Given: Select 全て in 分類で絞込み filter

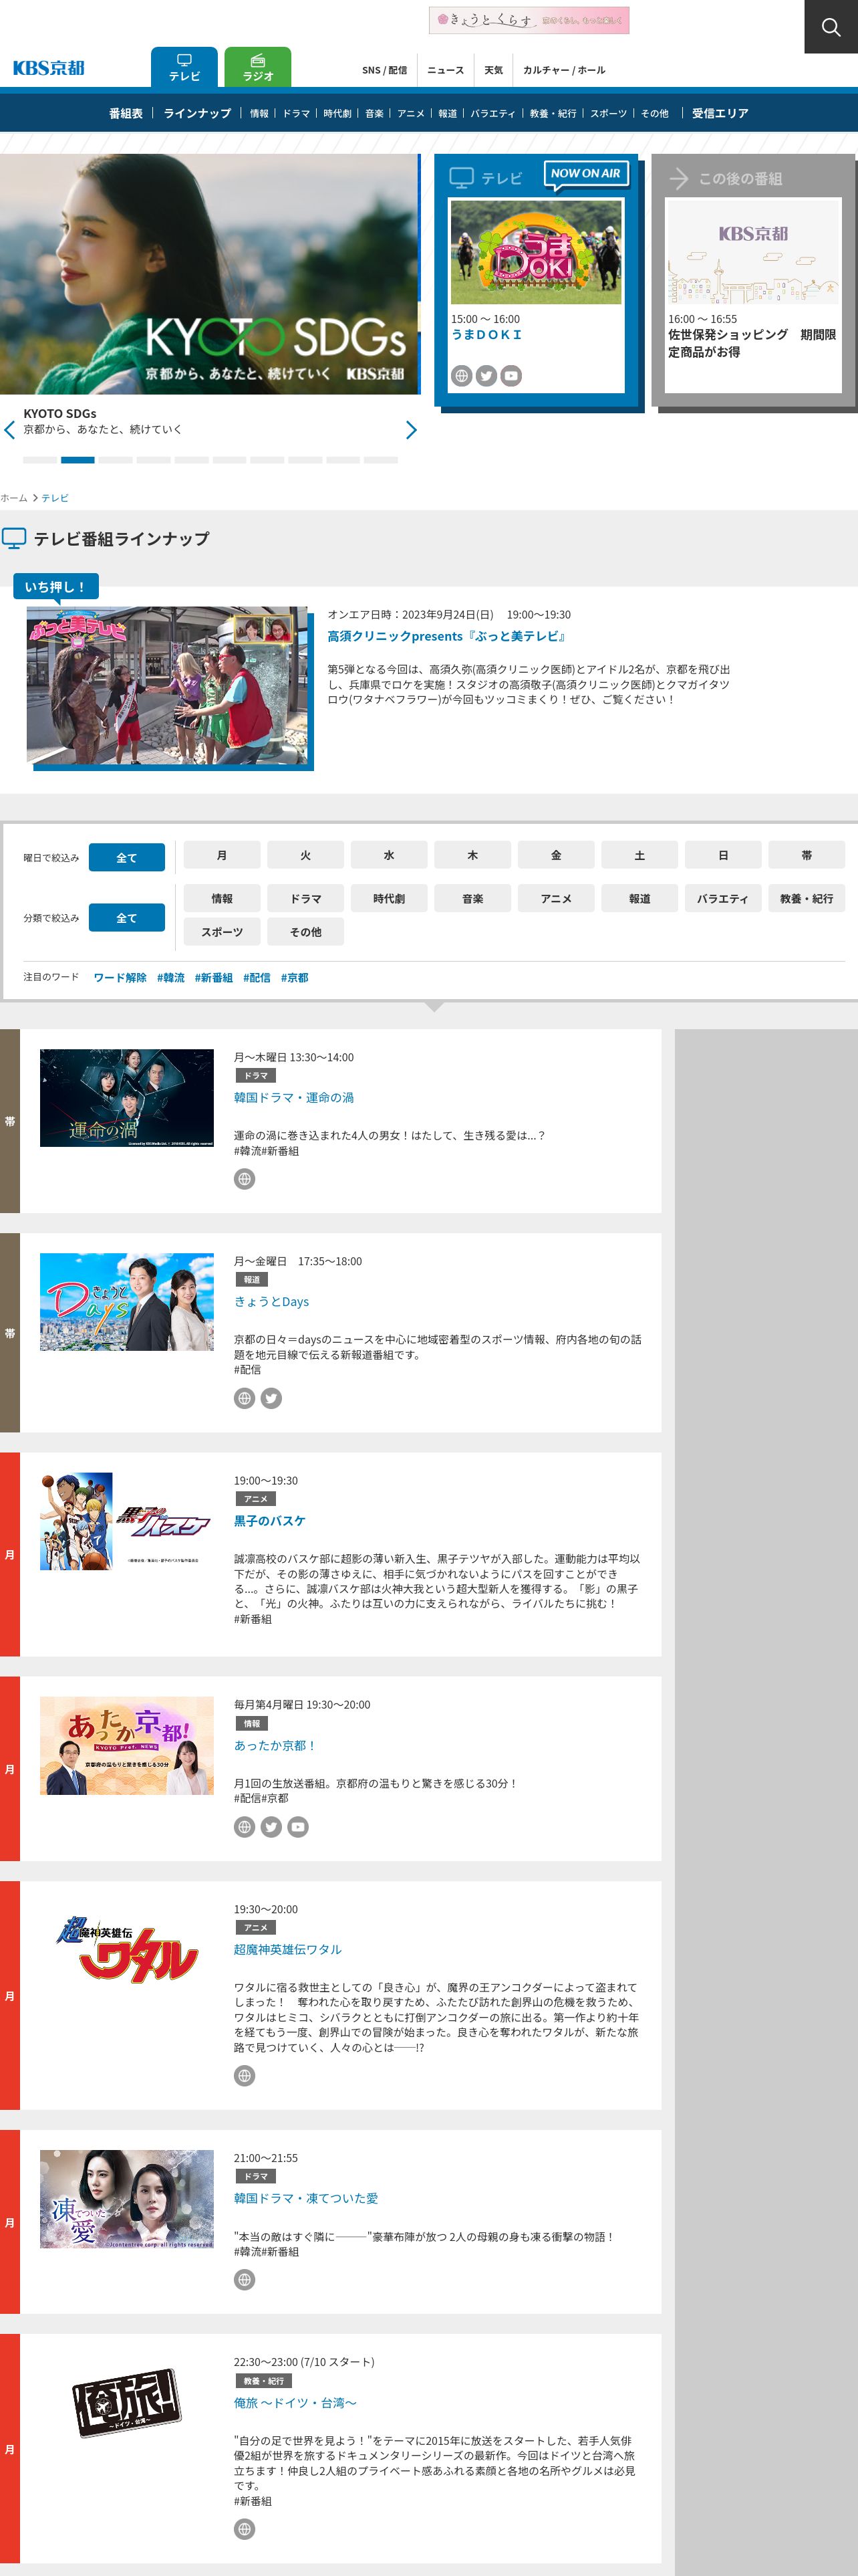Looking at the screenshot, I should click(127, 917).
